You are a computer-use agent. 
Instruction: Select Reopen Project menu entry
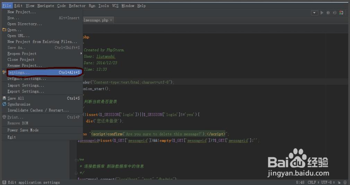click(42, 53)
